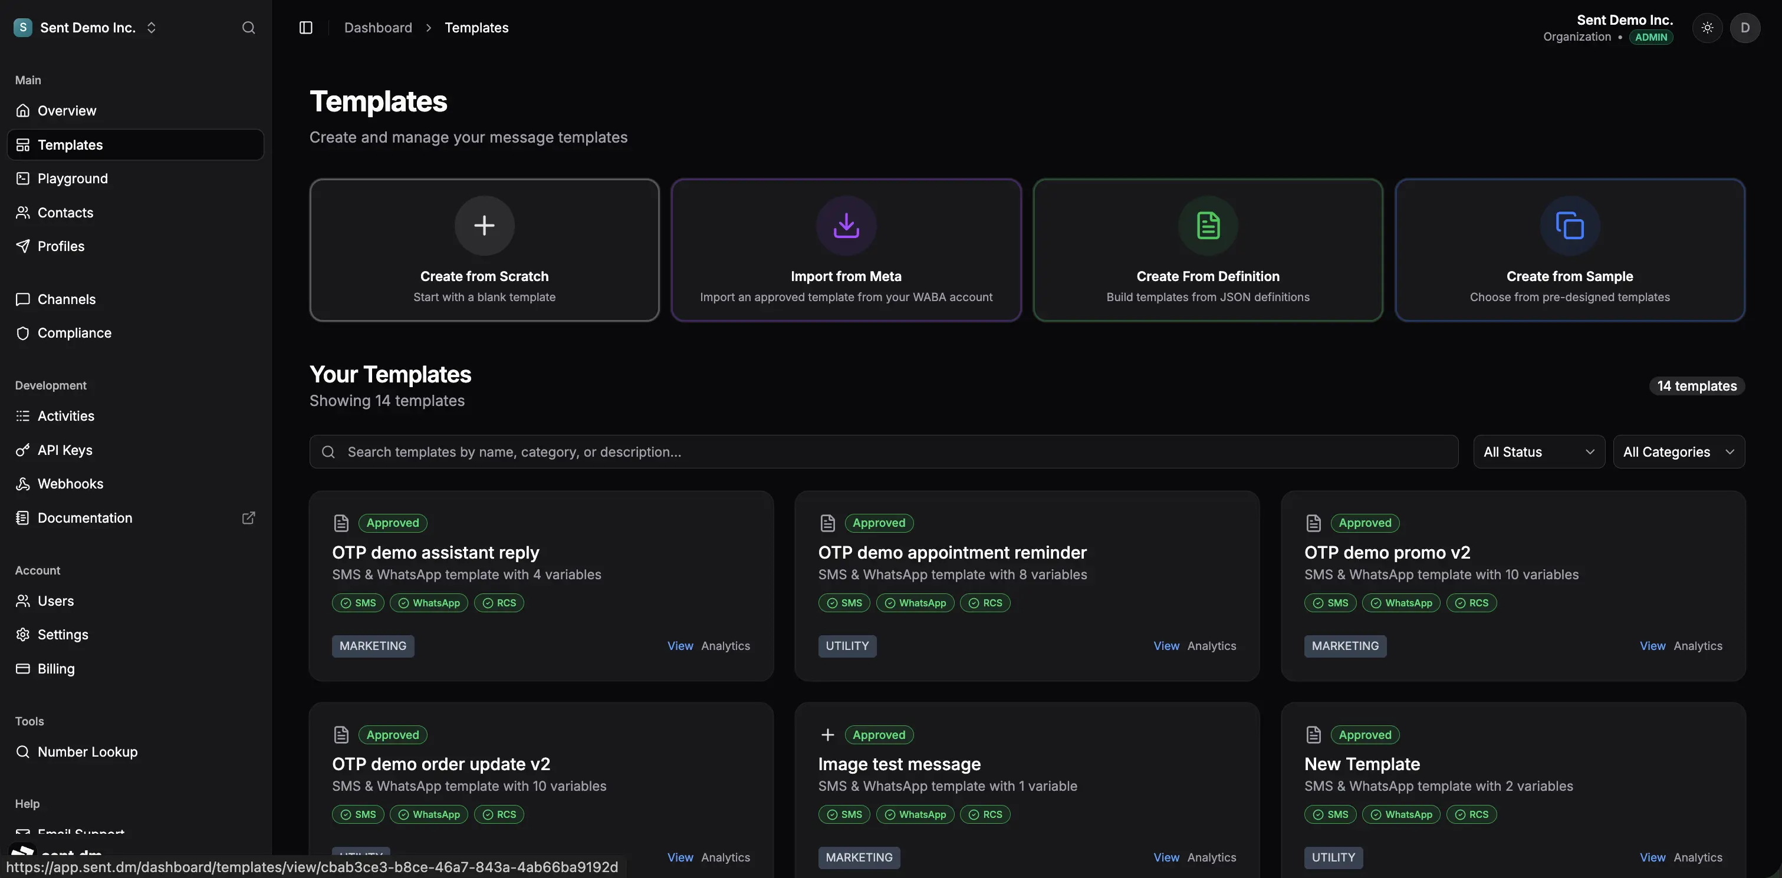View the OTP demo assistant reply template
Viewport: 1782px width, 878px height.
680,646
